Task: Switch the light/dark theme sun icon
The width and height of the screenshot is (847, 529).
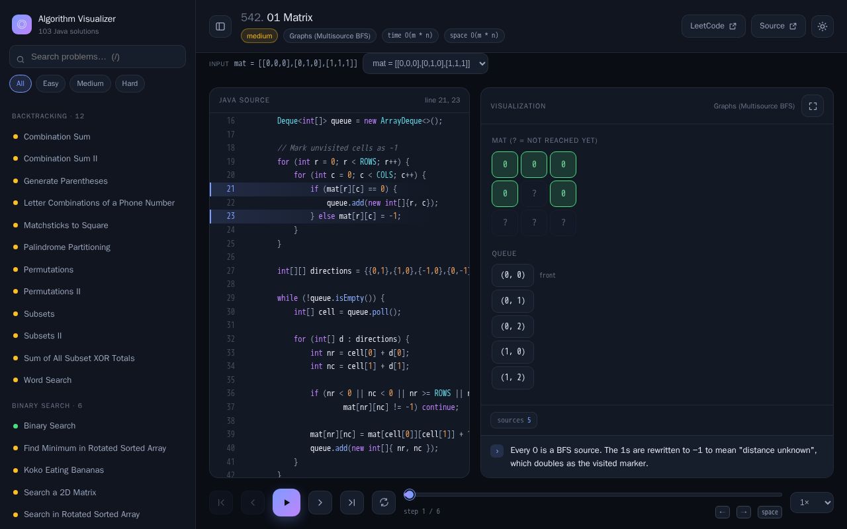Action: (x=823, y=26)
